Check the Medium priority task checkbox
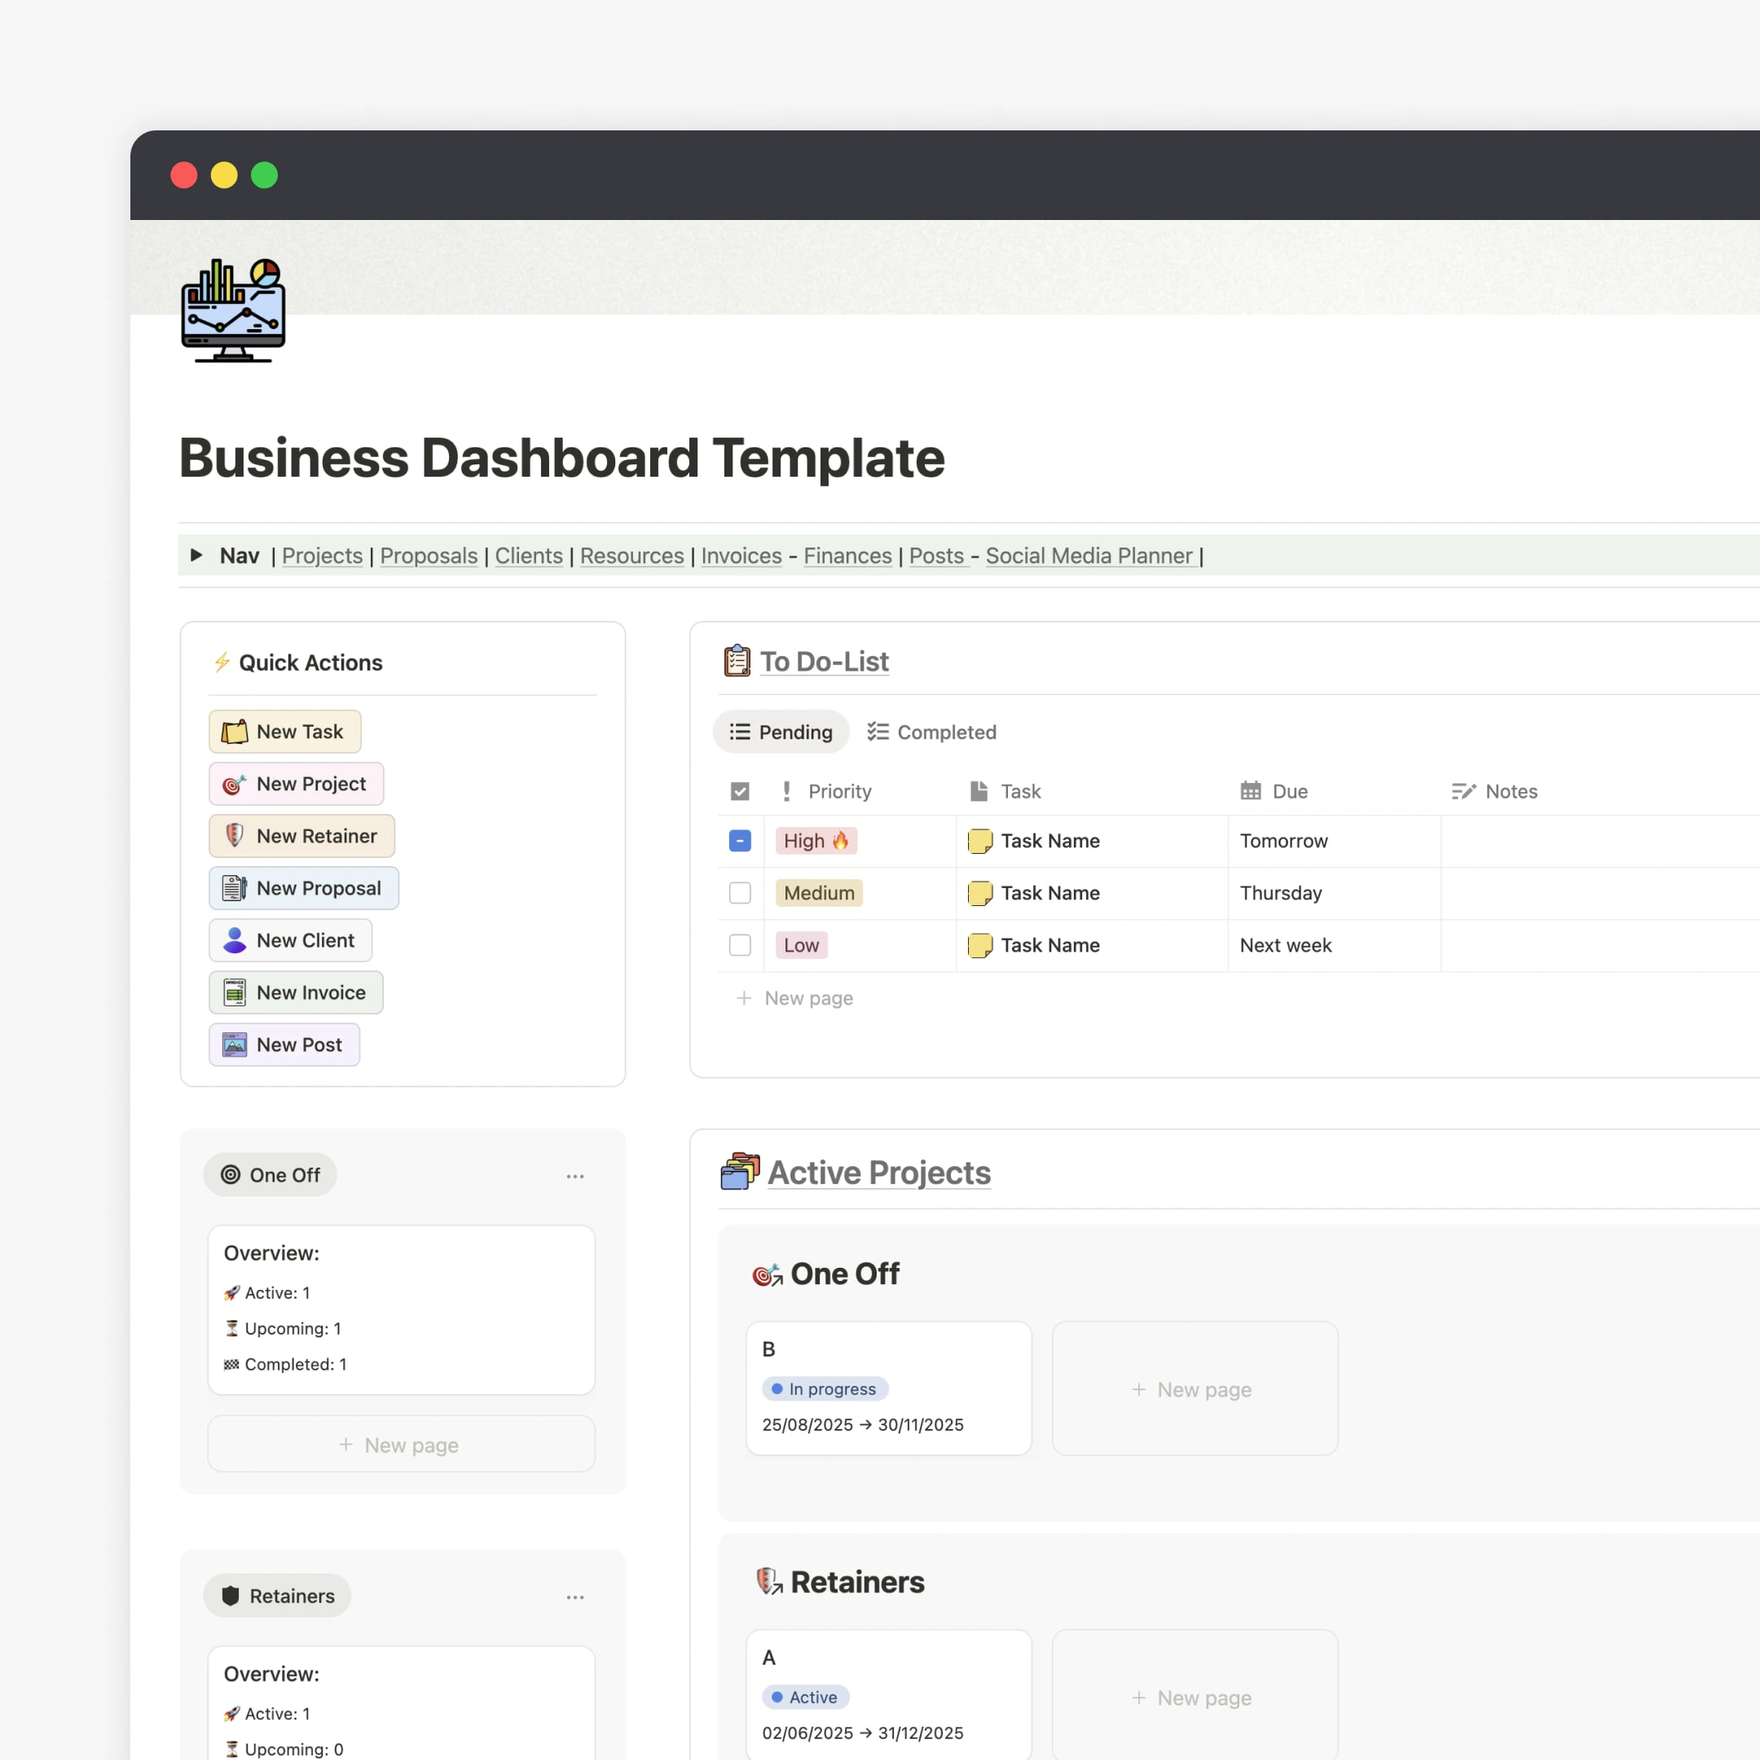This screenshot has height=1760, width=1760. [x=740, y=893]
